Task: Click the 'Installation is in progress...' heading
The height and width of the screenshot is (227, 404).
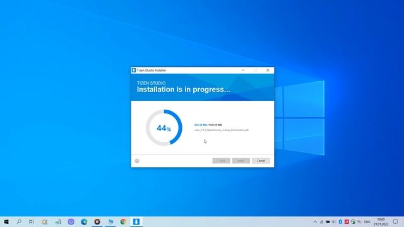Action: pos(184,90)
